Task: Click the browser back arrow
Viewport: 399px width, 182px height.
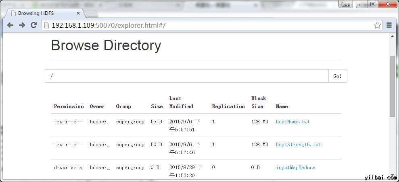Action: (x=10, y=25)
